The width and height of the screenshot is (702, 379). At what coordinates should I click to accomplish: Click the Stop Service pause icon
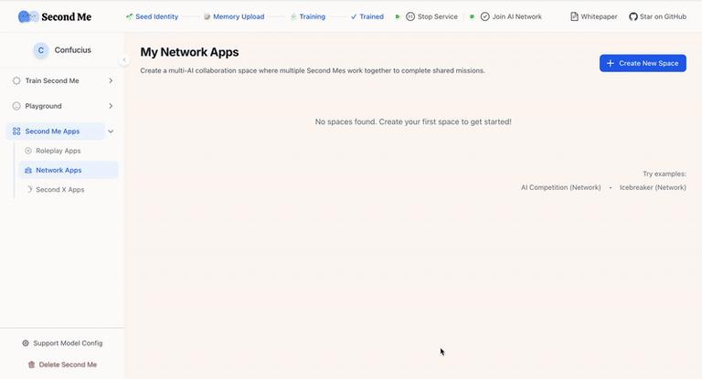tap(410, 16)
